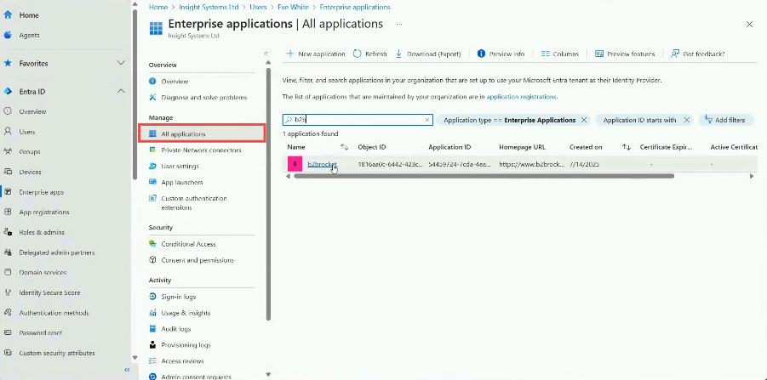Click the Preview info icon
This screenshot has height=380, width=767.
[482, 54]
